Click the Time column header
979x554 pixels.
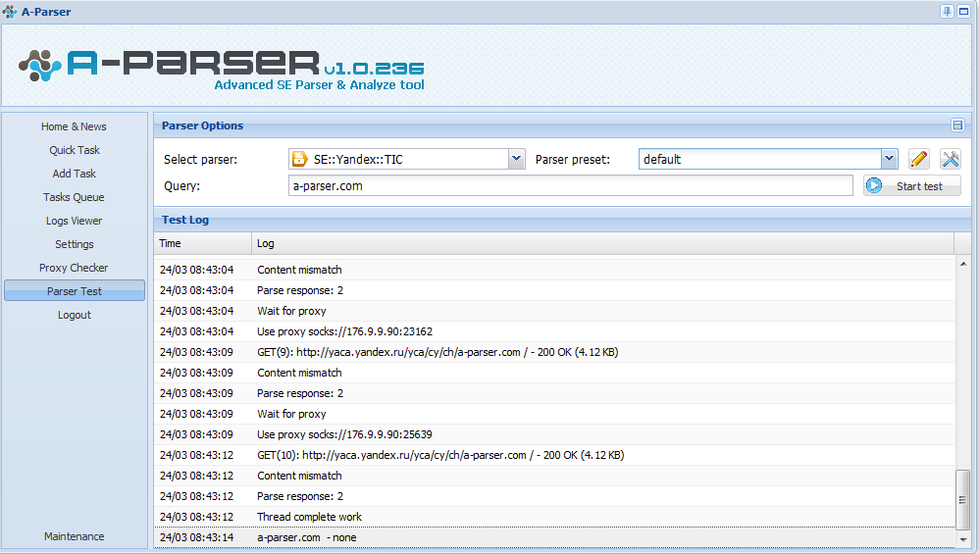point(203,243)
